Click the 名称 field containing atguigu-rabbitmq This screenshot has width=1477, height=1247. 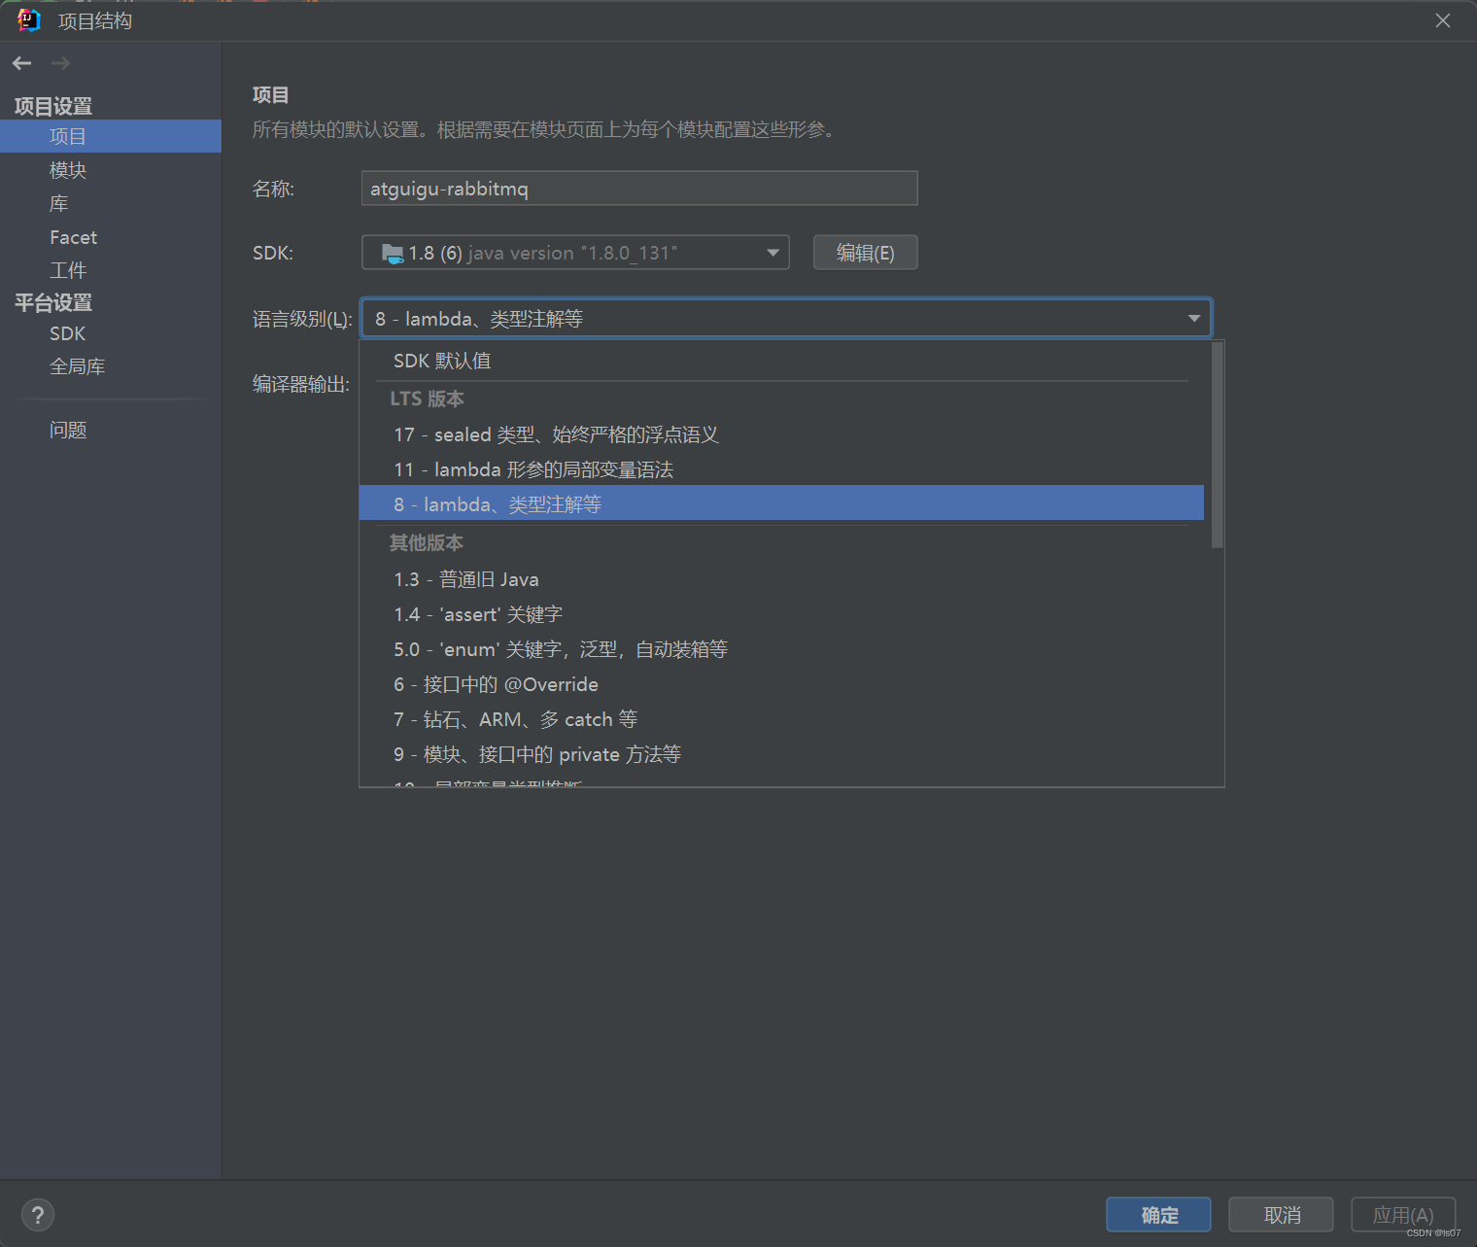(x=639, y=189)
